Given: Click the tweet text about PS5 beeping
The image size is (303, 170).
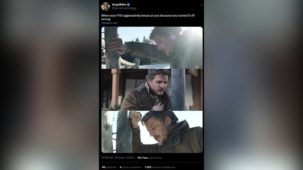Looking at the screenshot, I should click(x=148, y=17).
